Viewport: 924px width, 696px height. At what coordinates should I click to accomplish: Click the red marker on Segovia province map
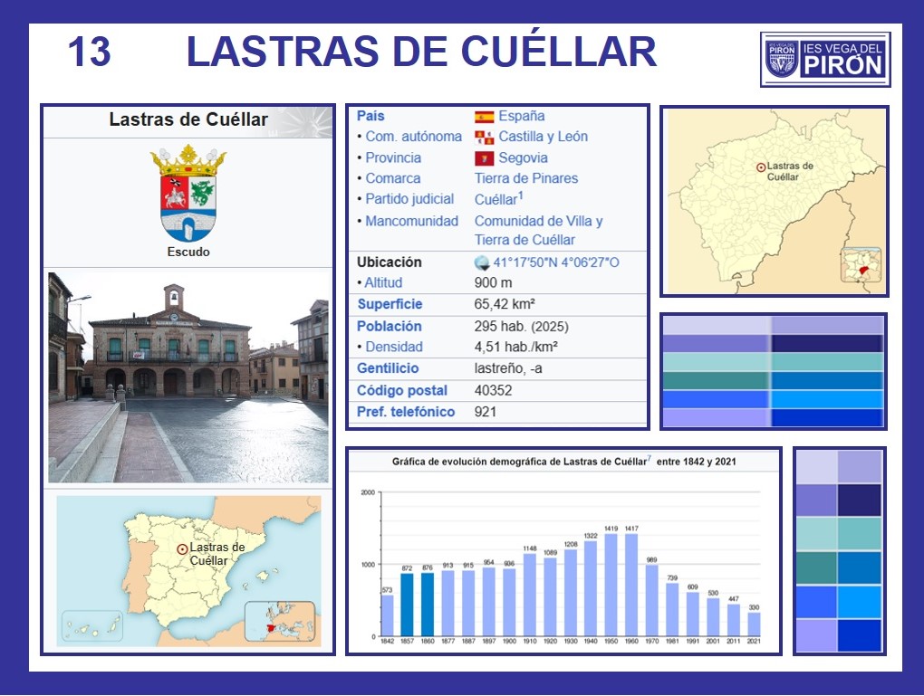click(760, 167)
